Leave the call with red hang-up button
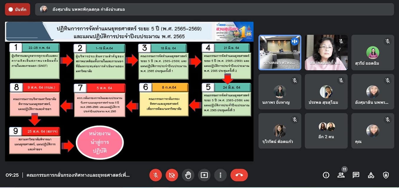Viewport: 399px width, 188px height. (239, 175)
